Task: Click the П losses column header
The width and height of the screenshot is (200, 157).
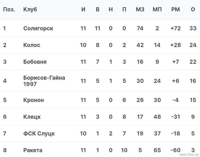Action: pos(124,9)
